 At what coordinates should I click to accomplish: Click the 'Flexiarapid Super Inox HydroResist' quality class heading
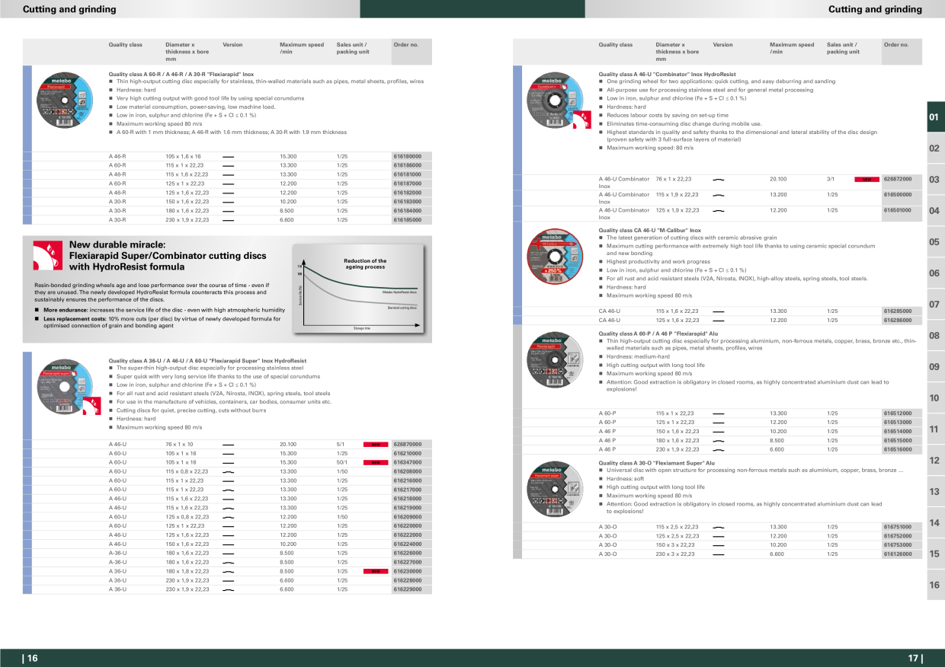(207, 361)
